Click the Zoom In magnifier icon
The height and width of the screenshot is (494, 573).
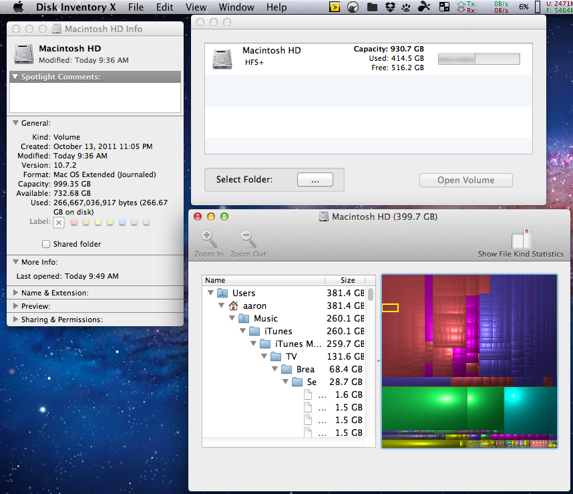click(x=209, y=239)
